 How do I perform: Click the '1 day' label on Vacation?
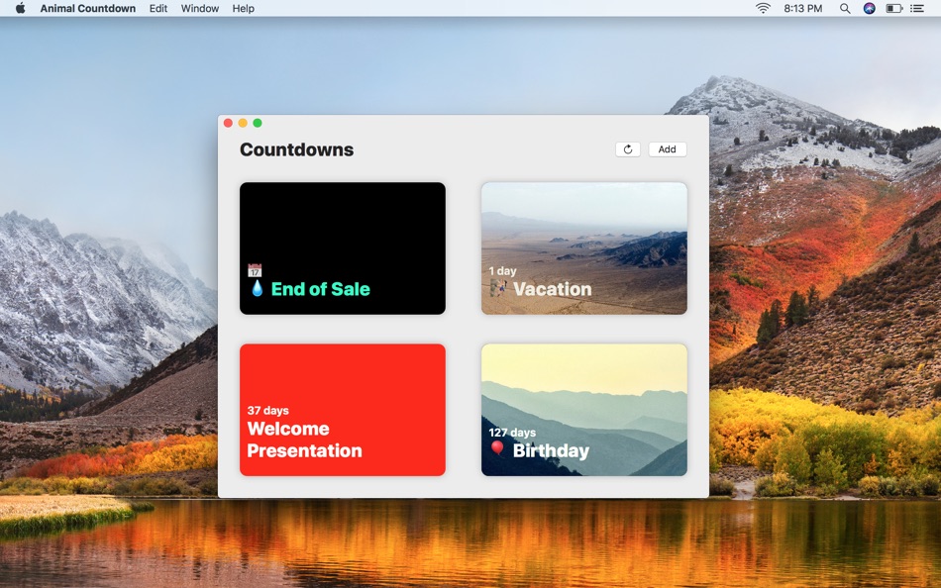coord(502,271)
